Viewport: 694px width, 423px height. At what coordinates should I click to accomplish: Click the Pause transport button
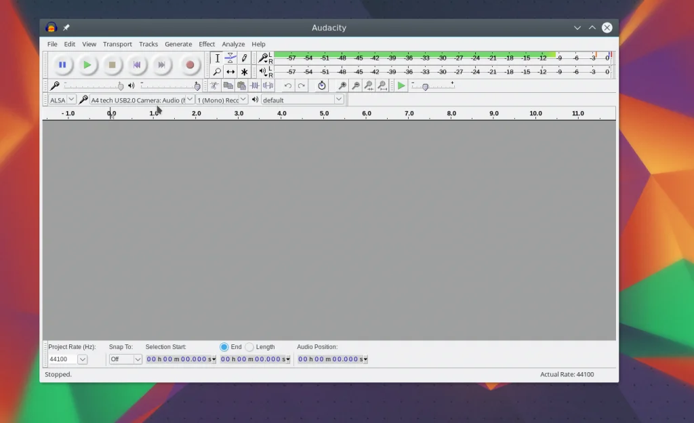(x=62, y=65)
